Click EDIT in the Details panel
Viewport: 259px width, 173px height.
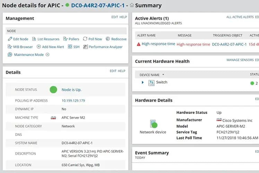[x=113, y=71]
